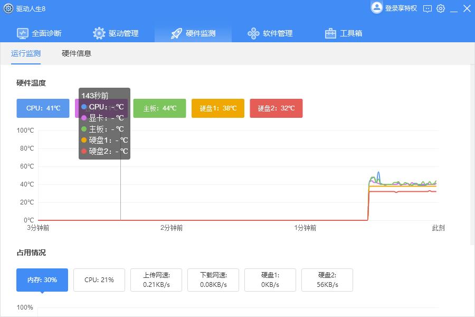Viewport: 475px width, 317px height.
Task: Select the 运行监测 sub-tab
Action: click(26, 53)
